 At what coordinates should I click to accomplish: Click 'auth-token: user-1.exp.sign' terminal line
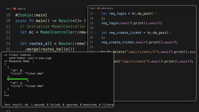point(30,58)
